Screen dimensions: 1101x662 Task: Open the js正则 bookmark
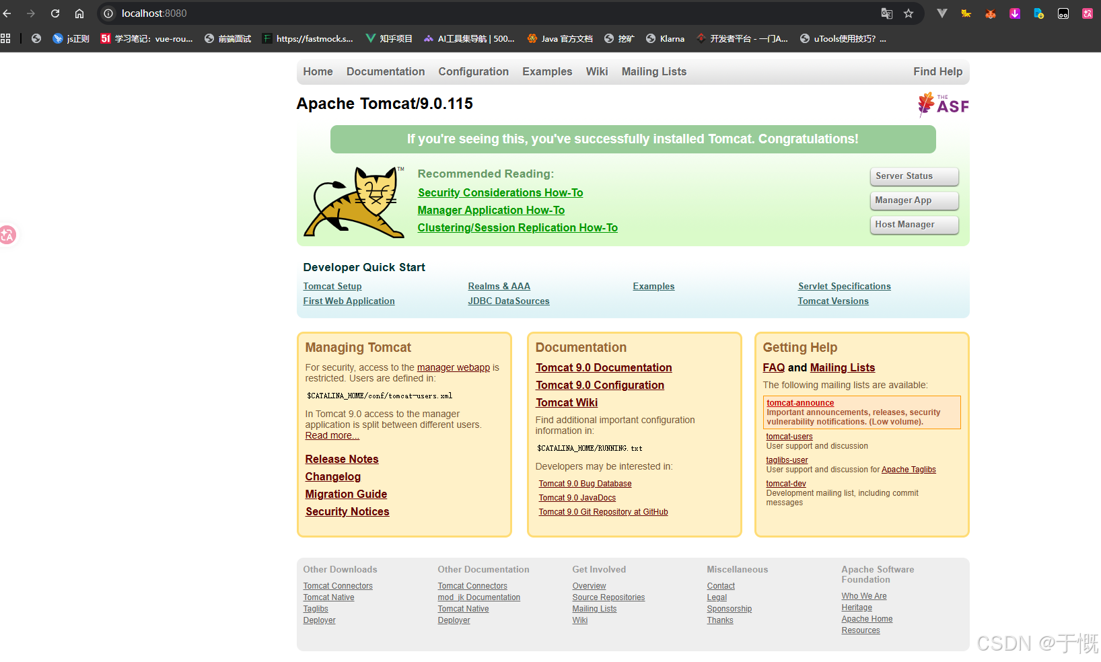[71, 38]
